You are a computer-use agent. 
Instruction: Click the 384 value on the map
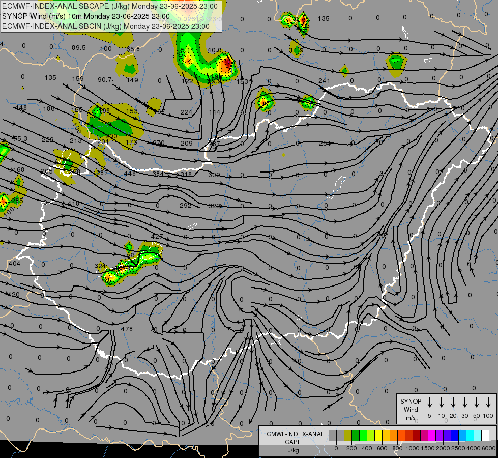[158, 174]
